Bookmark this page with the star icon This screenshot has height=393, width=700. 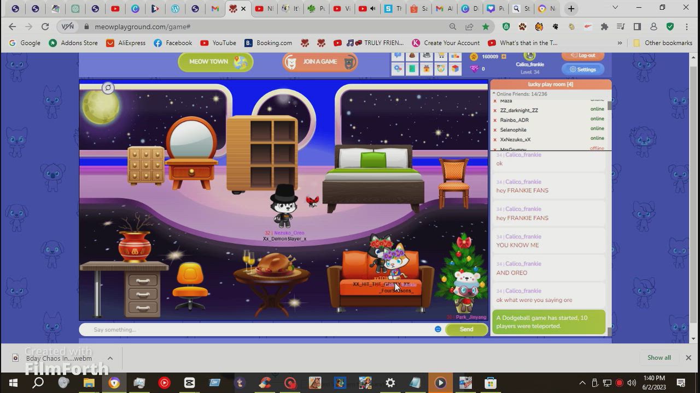pos(486,27)
